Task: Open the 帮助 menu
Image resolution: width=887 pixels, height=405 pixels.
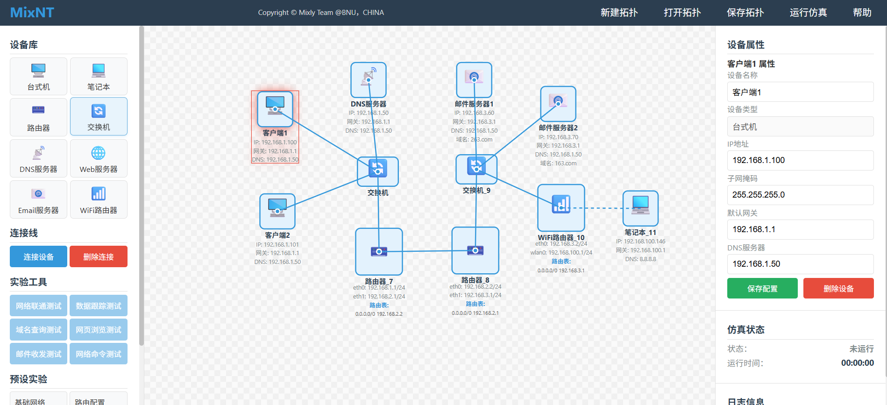Action: point(862,13)
